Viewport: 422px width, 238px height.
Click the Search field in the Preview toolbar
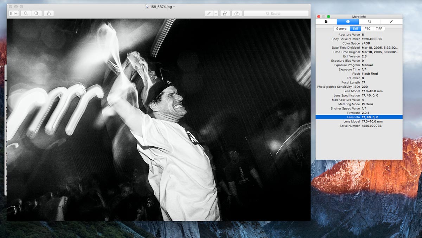click(276, 13)
